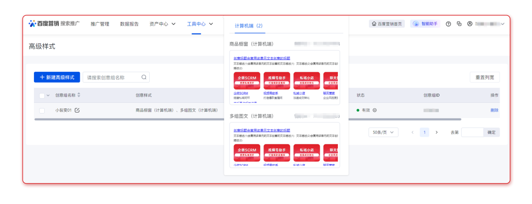The width and height of the screenshot is (532, 204).
Task: Switch to 计算机端 (2) tab
Action: [249, 26]
